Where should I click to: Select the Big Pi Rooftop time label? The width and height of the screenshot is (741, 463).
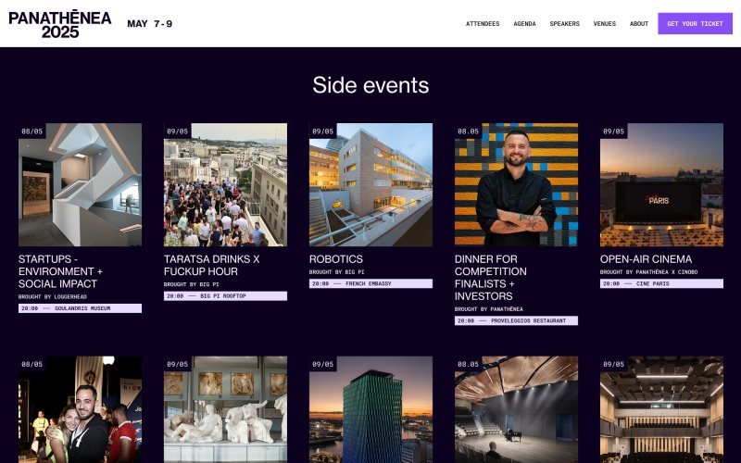pyautogui.click(x=225, y=296)
